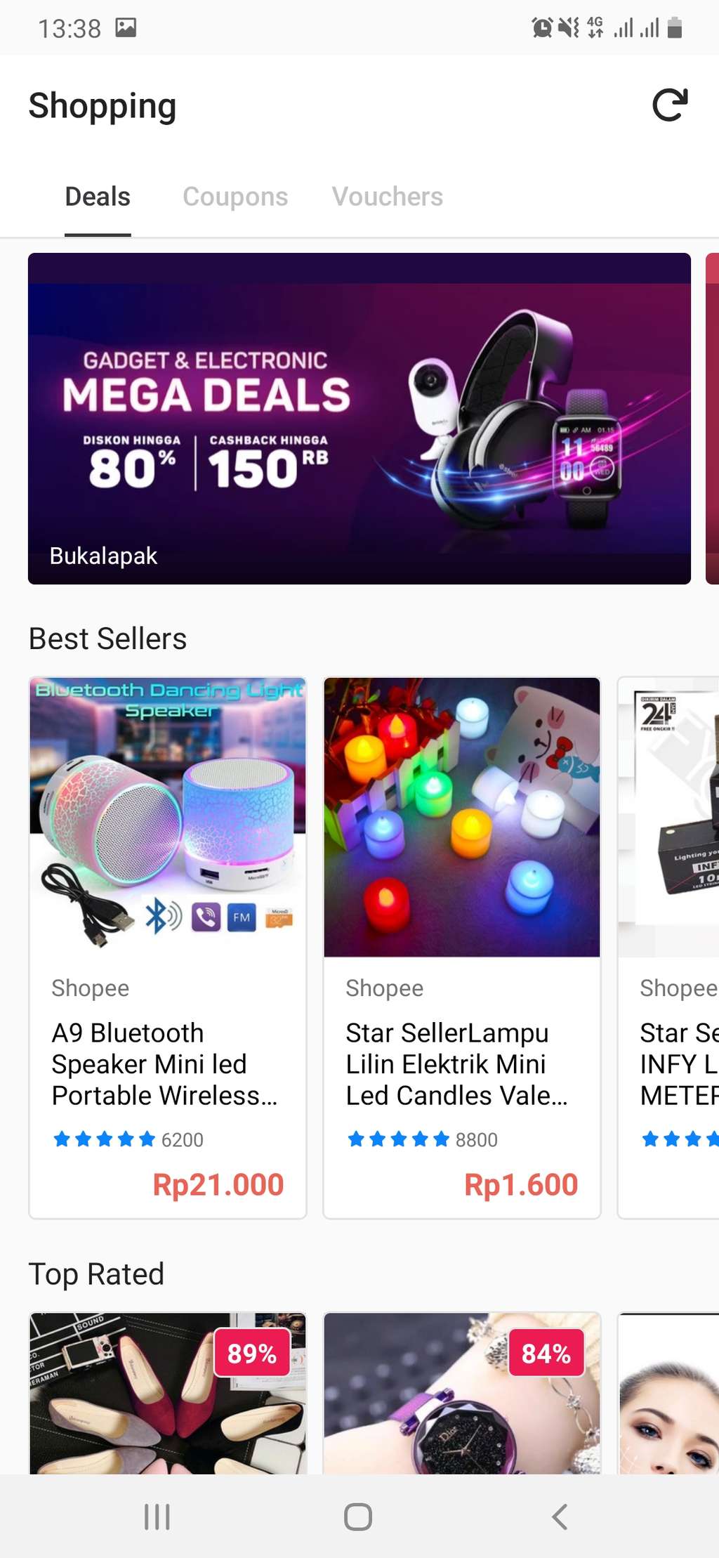Tap the alarm icon in status bar
Viewport: 719px width, 1558px height.
[542, 28]
